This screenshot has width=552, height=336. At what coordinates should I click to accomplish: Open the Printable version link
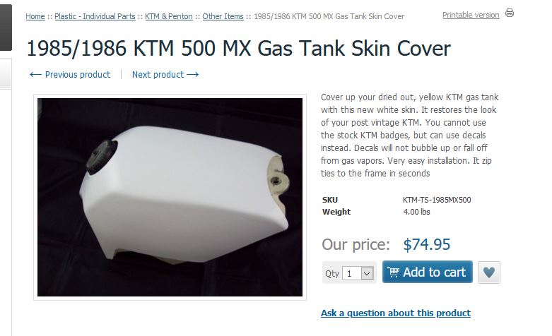471,15
